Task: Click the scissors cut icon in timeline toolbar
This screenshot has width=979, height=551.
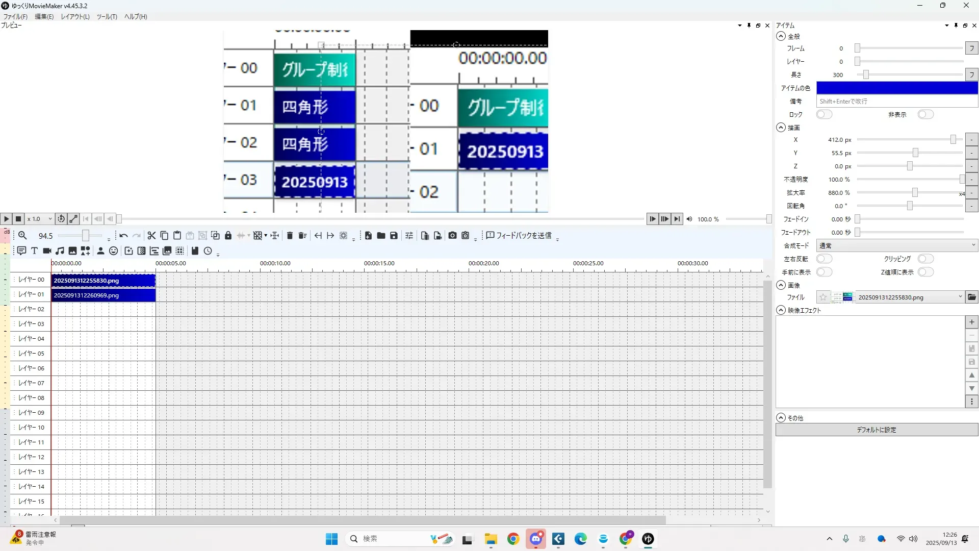Action: 151,235
